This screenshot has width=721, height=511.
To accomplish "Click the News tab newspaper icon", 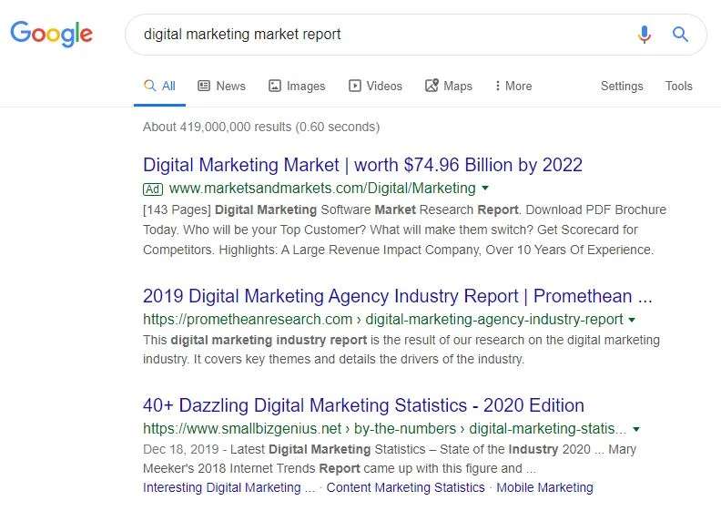I will [x=204, y=86].
